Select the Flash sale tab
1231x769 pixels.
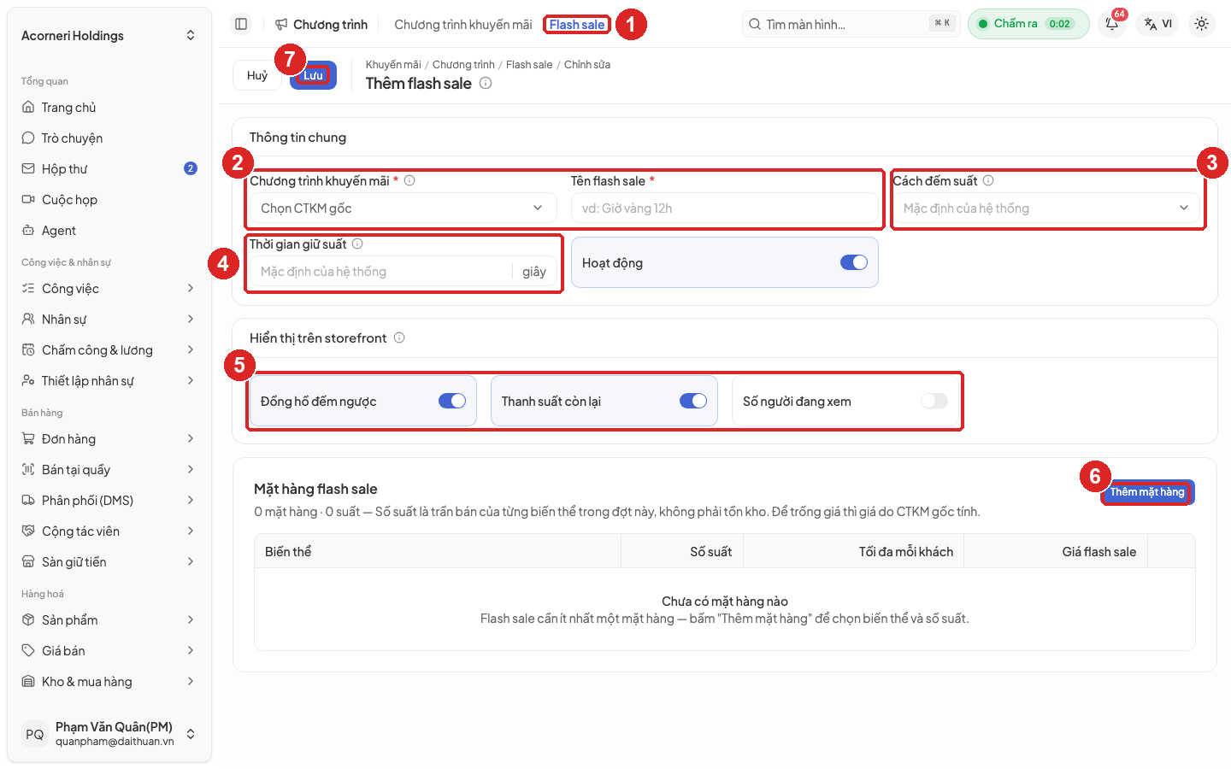(x=577, y=24)
